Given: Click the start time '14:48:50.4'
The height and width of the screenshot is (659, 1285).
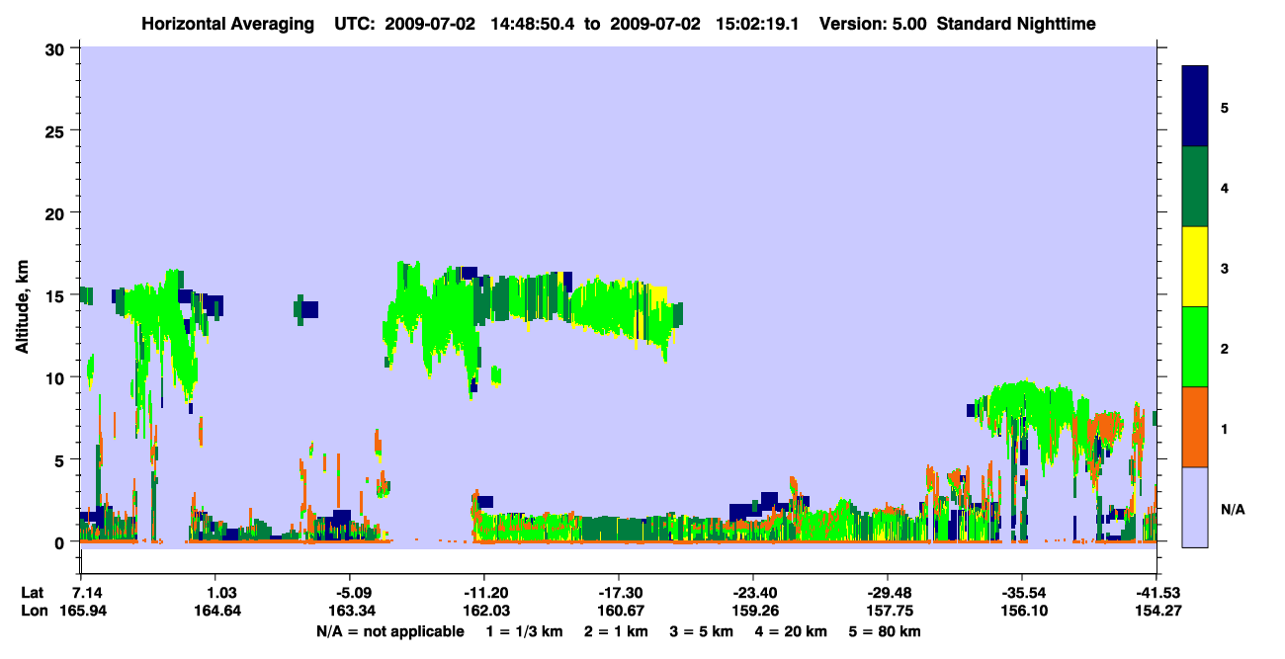Looking at the screenshot, I should pos(531,24).
